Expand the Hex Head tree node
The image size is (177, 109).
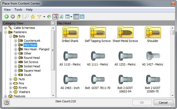pos(16,45)
